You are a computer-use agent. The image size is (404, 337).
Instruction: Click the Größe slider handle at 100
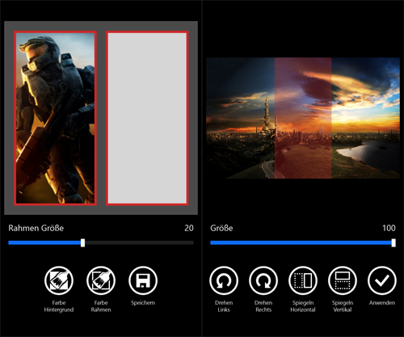coord(393,242)
